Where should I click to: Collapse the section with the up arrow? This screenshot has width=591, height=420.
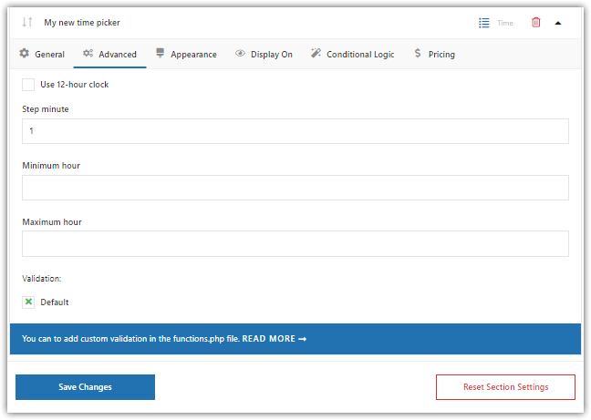pos(558,23)
